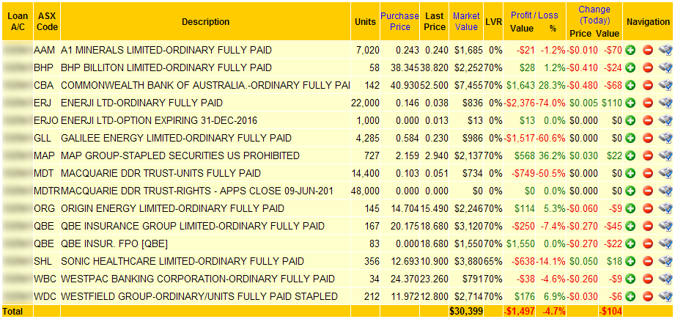Click the LVR column header
The width and height of the screenshot is (675, 319).
(x=494, y=21)
